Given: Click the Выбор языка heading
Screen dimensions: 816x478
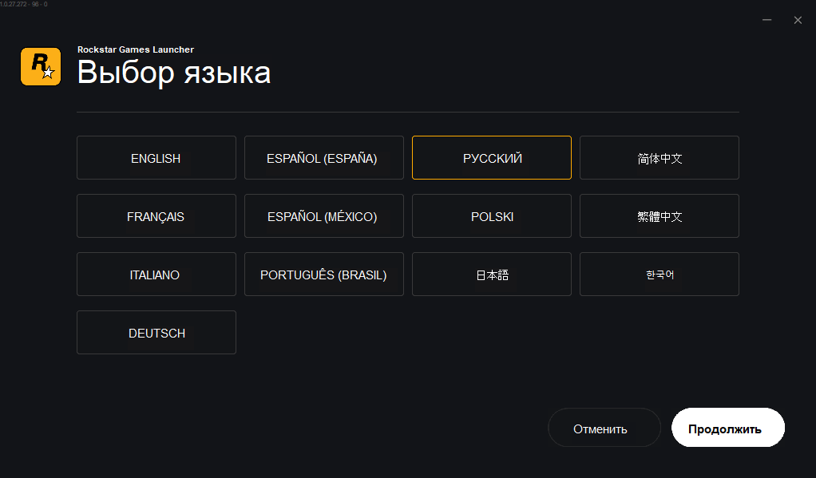Looking at the screenshot, I should [x=174, y=73].
